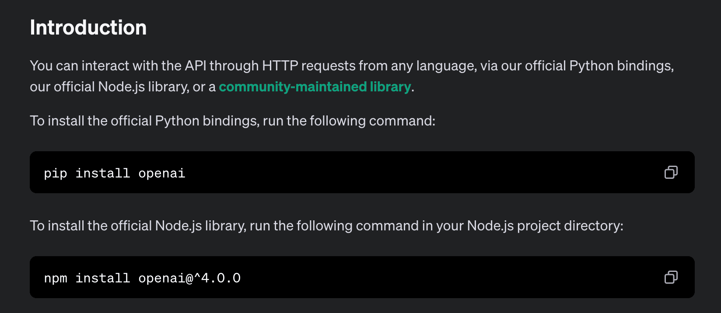The height and width of the screenshot is (313, 721).
Task: Click the Introduction heading
Action: (x=88, y=28)
